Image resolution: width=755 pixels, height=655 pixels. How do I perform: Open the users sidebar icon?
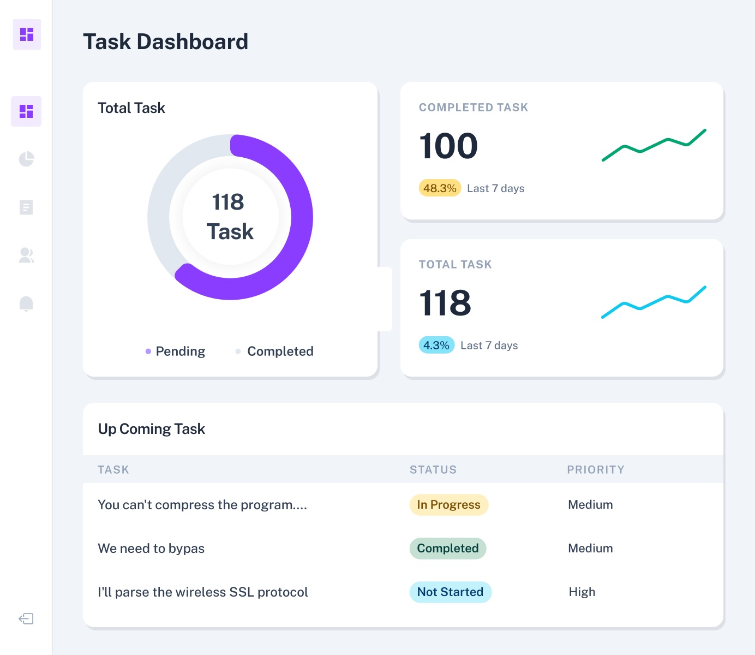click(26, 255)
